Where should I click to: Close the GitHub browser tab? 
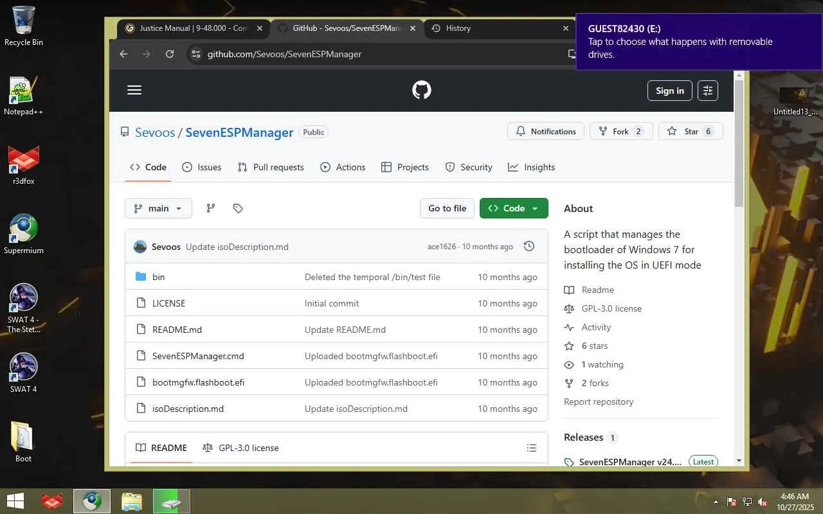point(413,28)
